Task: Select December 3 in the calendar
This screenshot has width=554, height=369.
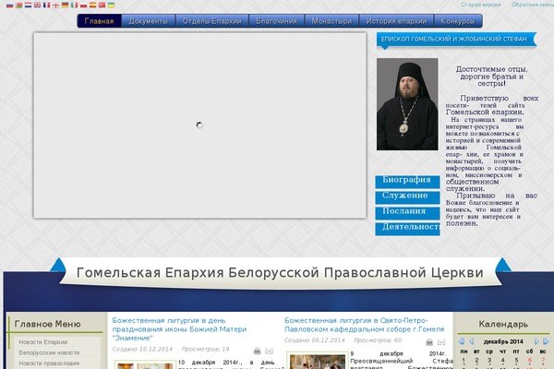Action: (489, 360)
